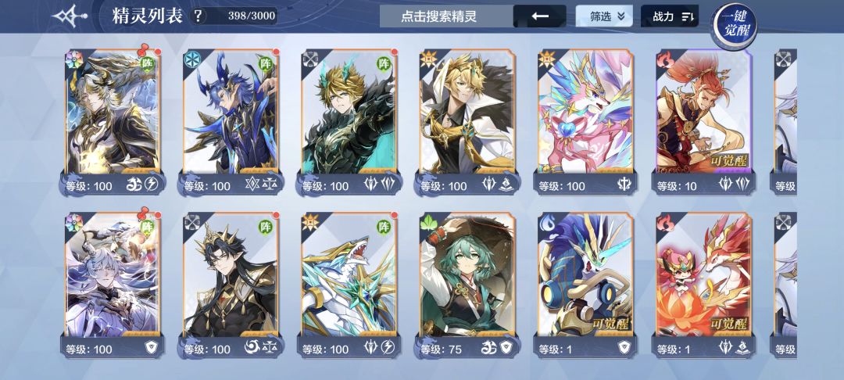Click the leaf element icon on green-haired card

(428, 221)
